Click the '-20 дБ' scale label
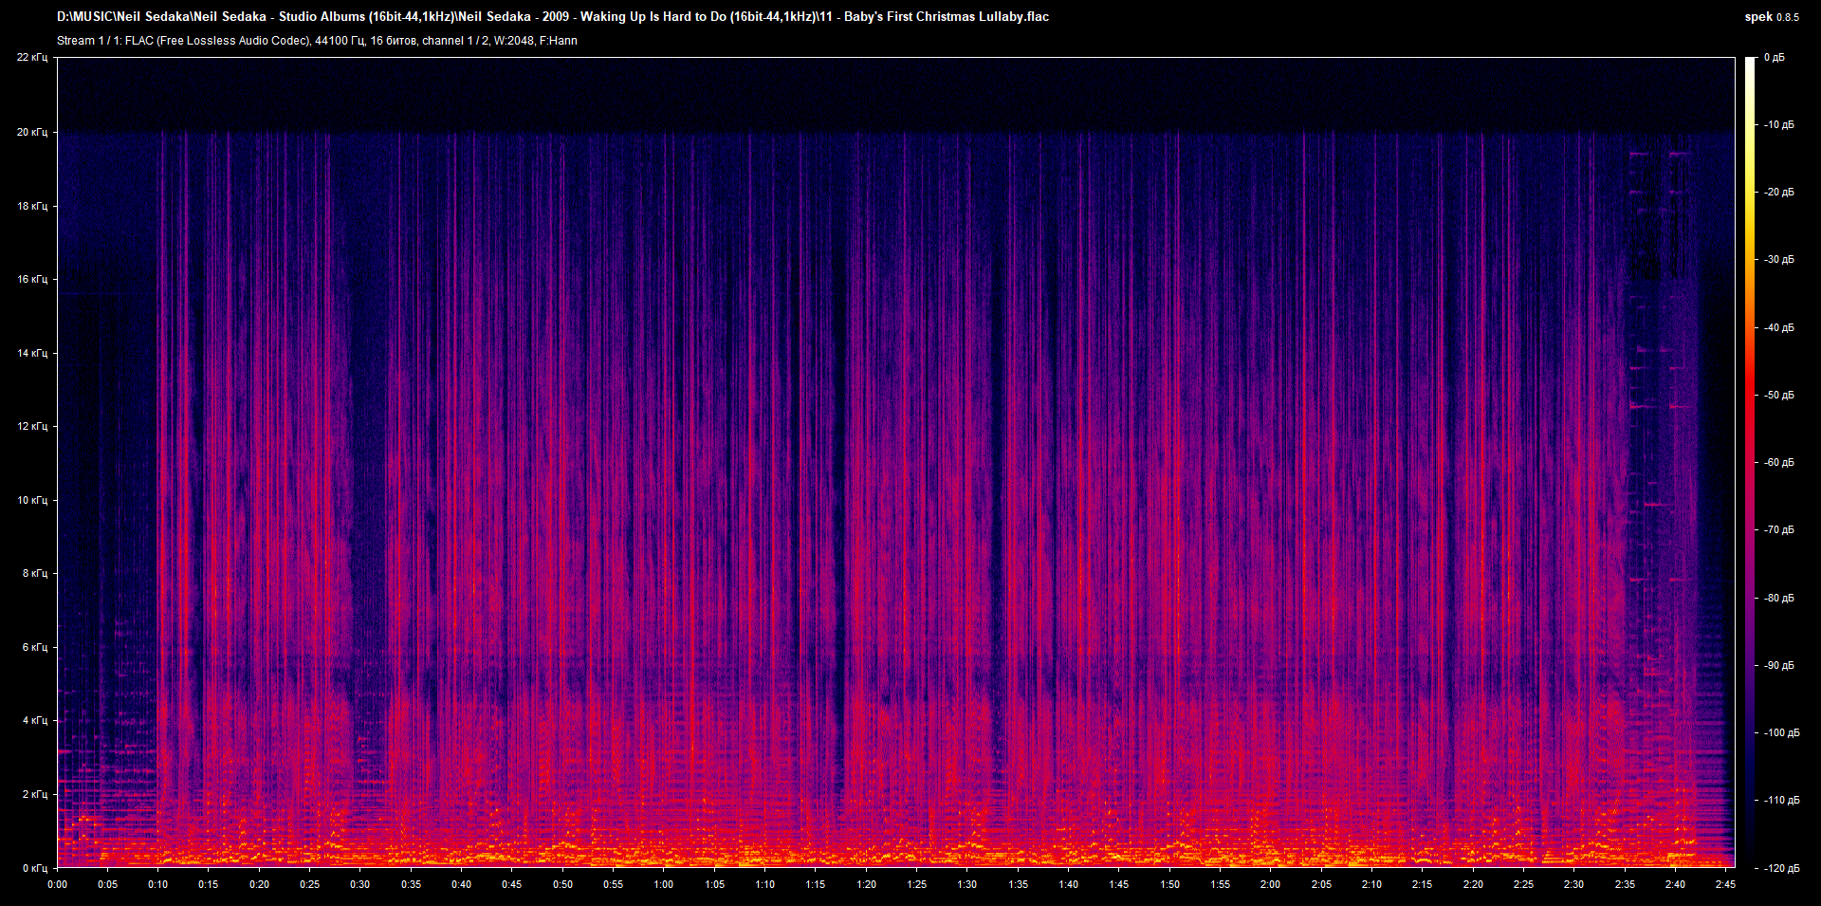Screen dimensions: 1821x906 (x=1779, y=192)
